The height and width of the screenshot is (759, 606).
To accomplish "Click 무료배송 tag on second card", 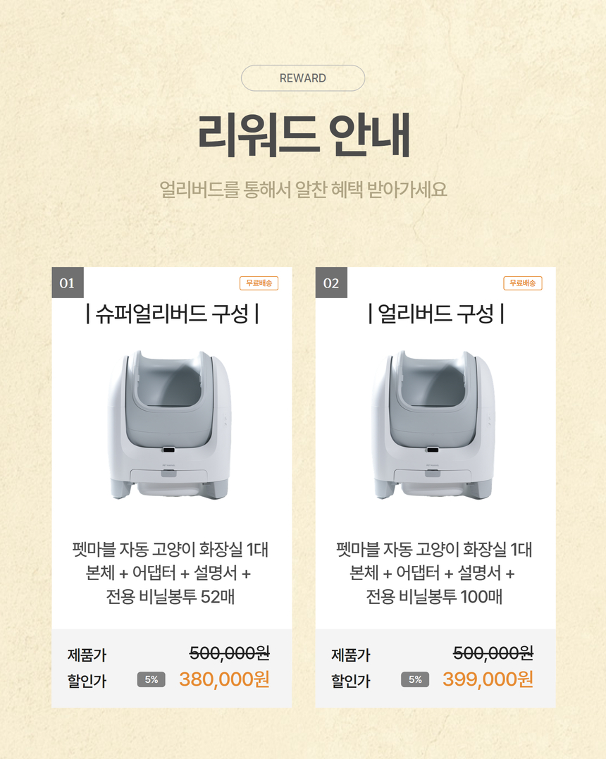I will click(x=523, y=283).
